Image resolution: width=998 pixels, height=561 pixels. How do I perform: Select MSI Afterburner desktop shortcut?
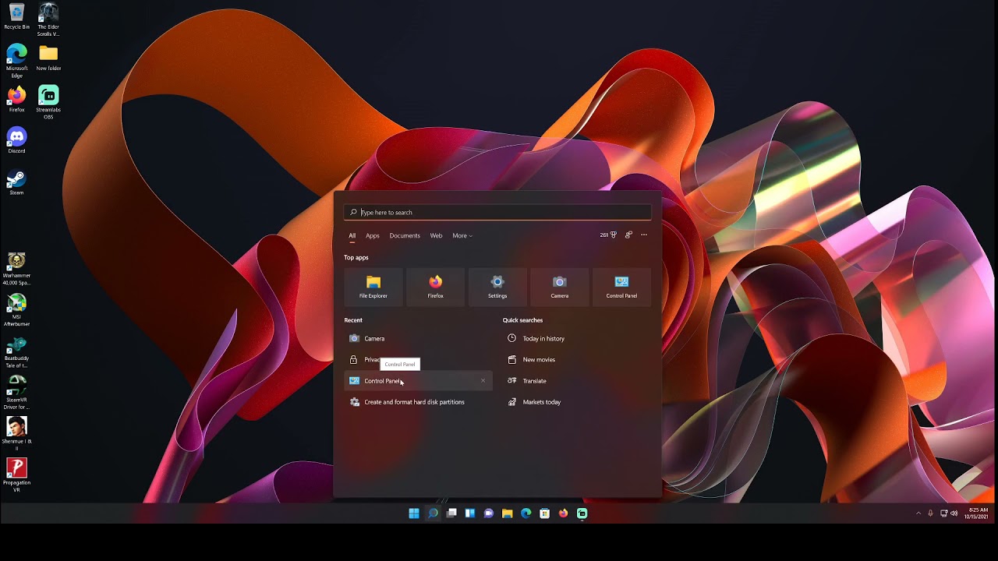click(x=16, y=311)
